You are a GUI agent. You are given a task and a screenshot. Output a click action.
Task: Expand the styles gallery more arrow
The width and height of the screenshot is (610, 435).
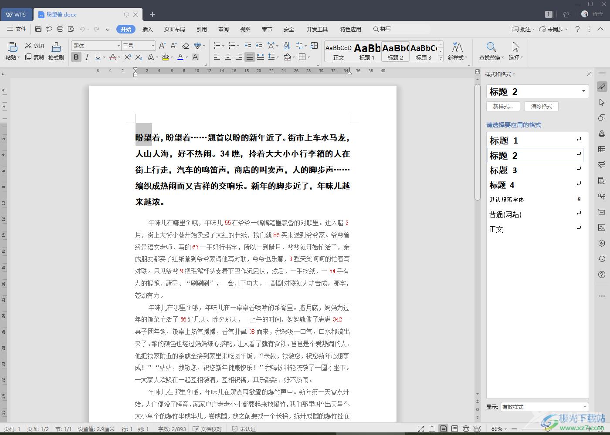tap(441, 59)
